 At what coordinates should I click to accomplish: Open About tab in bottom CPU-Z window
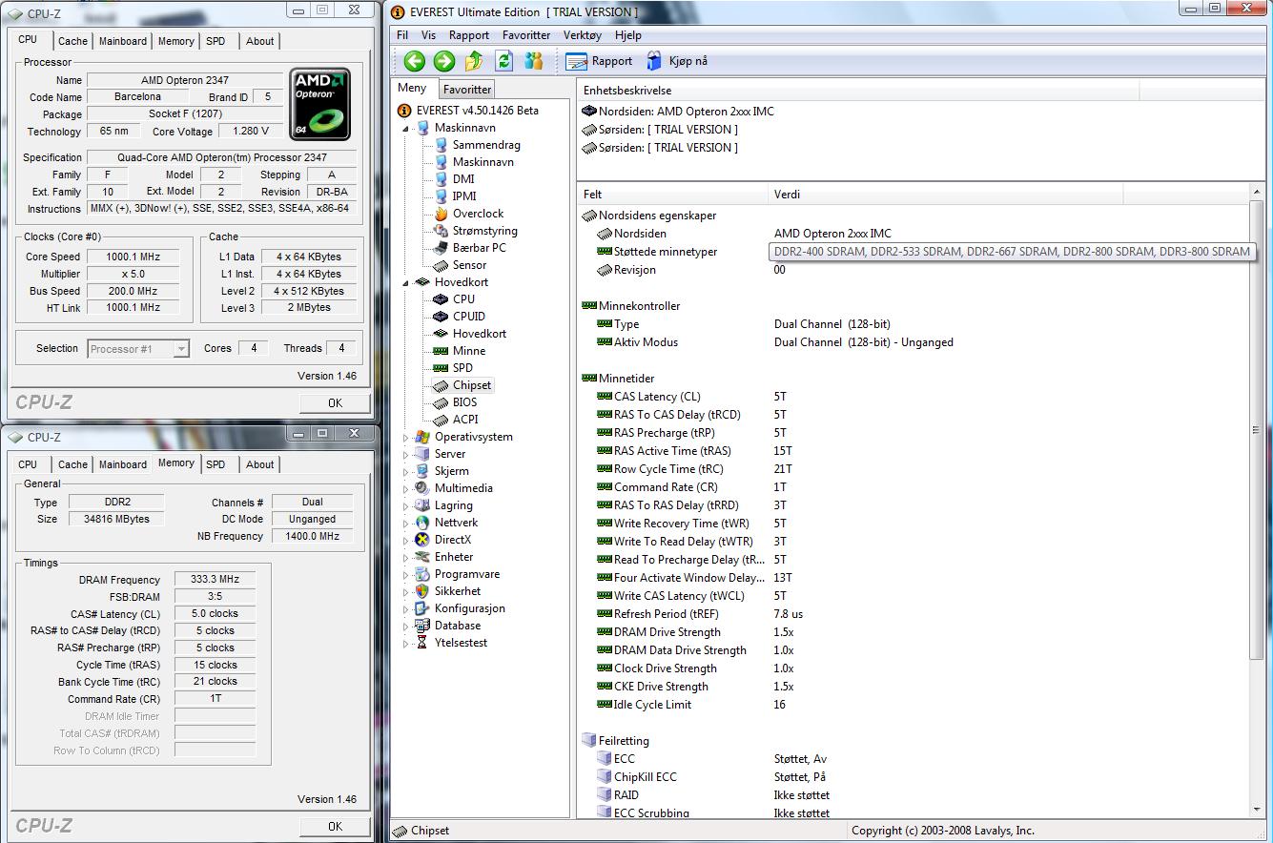259,464
